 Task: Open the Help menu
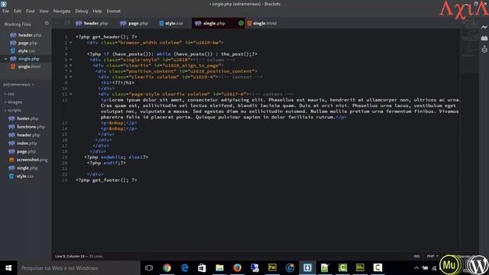tap(97, 11)
